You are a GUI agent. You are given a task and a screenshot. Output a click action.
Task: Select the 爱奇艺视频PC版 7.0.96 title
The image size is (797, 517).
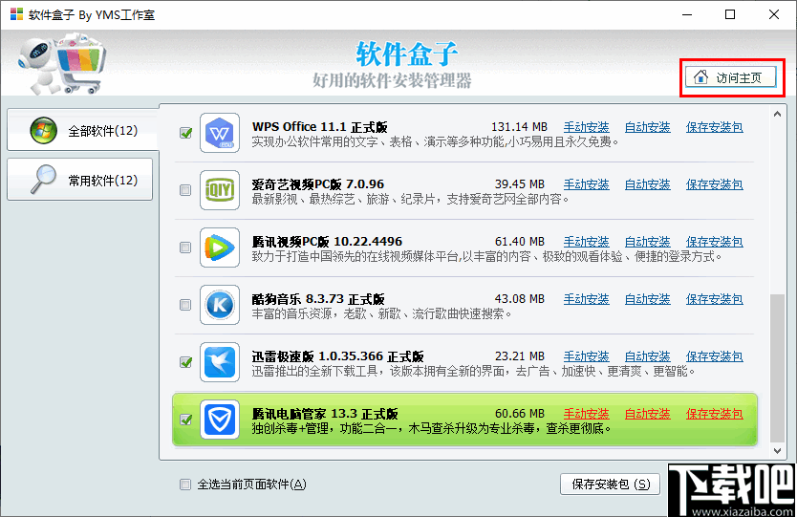[318, 184]
